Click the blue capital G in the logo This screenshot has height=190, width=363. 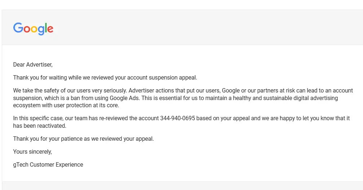pos(18,28)
